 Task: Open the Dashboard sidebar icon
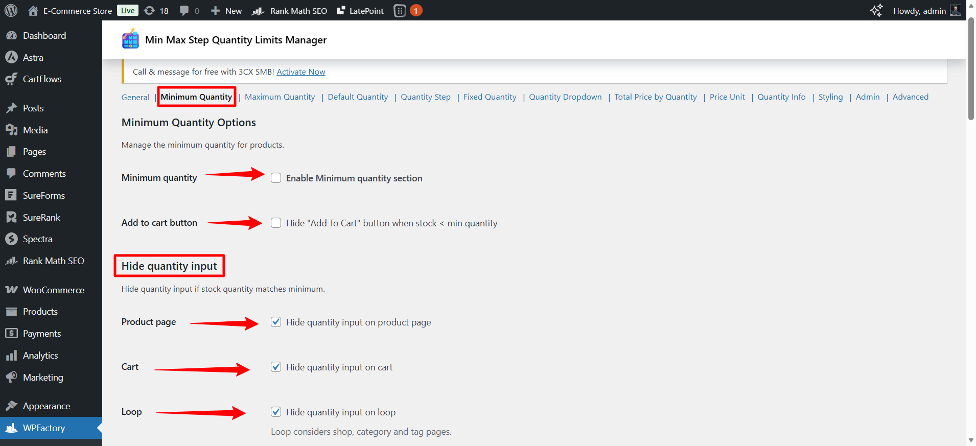pyautogui.click(x=11, y=35)
